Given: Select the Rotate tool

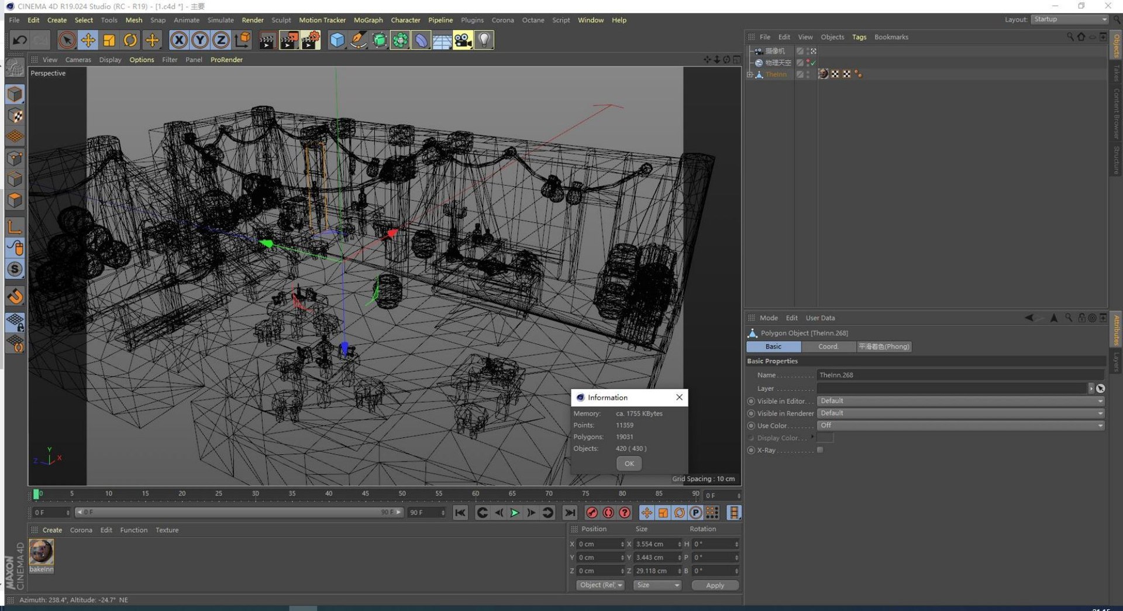Looking at the screenshot, I should [130, 40].
